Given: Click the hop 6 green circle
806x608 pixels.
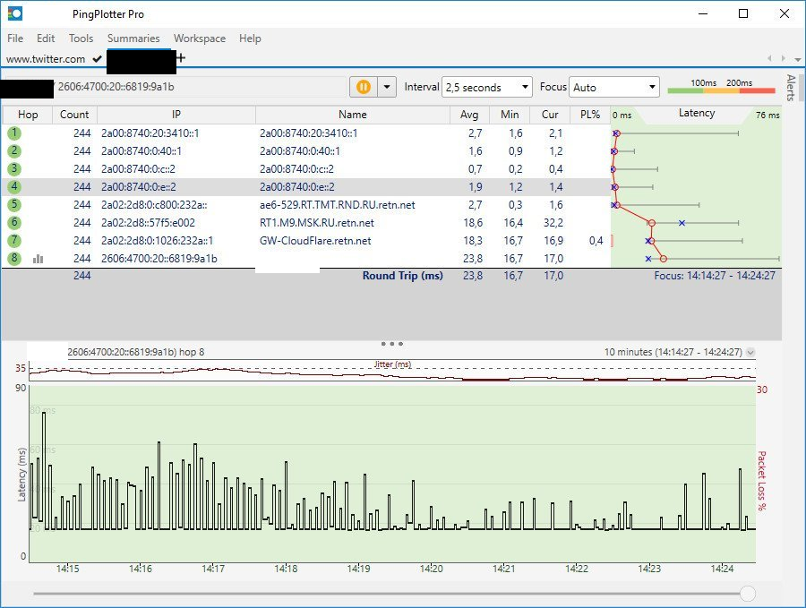Looking at the screenshot, I should 14,223.
